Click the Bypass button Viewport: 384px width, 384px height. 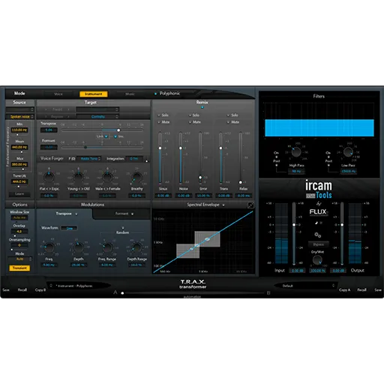tap(318, 244)
